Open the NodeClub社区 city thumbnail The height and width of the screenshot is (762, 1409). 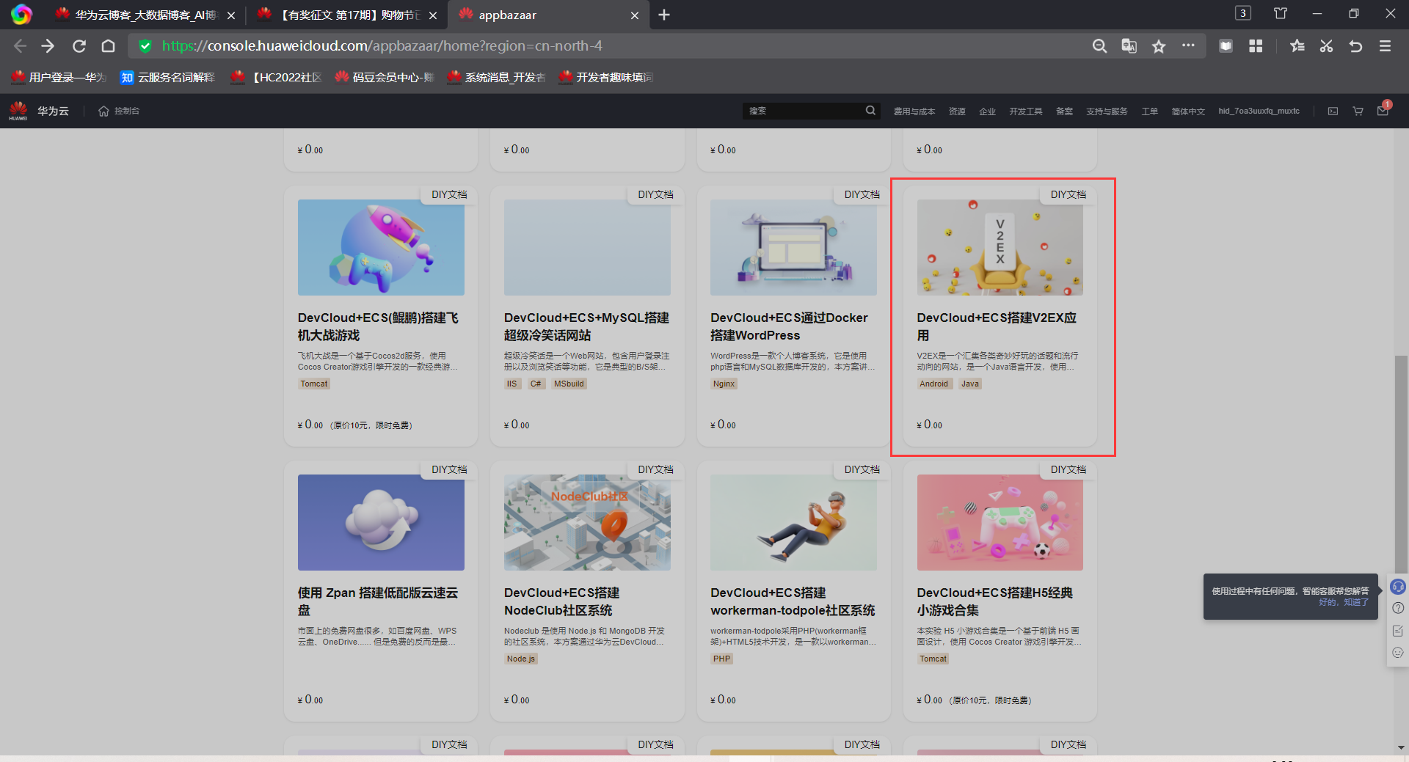(x=587, y=522)
